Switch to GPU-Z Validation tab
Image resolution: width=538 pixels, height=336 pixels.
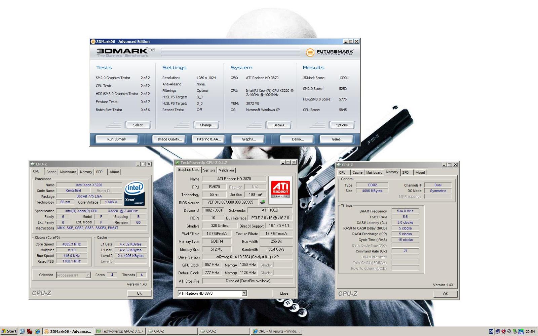click(x=227, y=170)
